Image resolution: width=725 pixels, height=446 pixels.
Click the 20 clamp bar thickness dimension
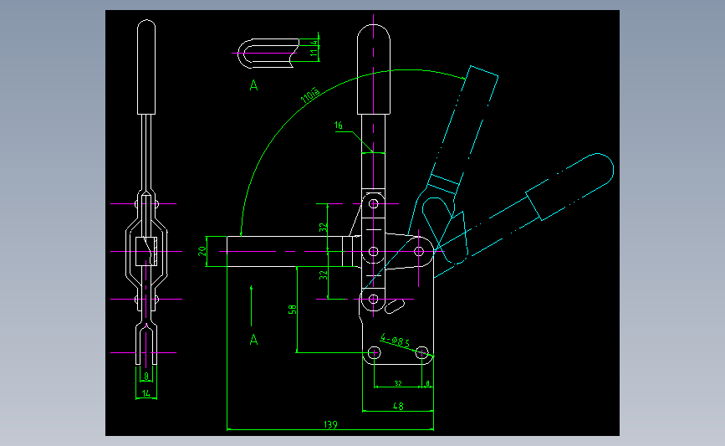pos(202,251)
